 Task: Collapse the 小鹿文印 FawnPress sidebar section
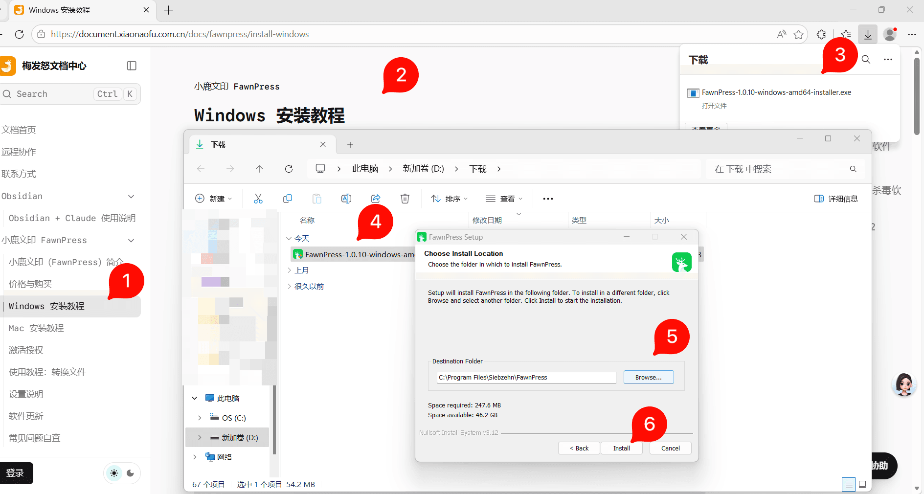coord(131,240)
